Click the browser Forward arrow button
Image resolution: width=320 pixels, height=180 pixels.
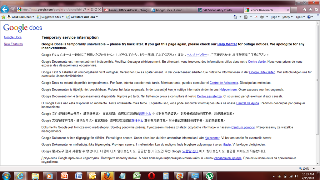(x=12, y=9)
